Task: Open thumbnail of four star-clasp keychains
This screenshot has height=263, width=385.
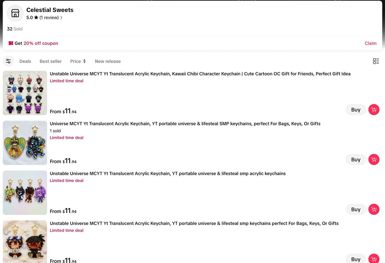Action: (25, 193)
